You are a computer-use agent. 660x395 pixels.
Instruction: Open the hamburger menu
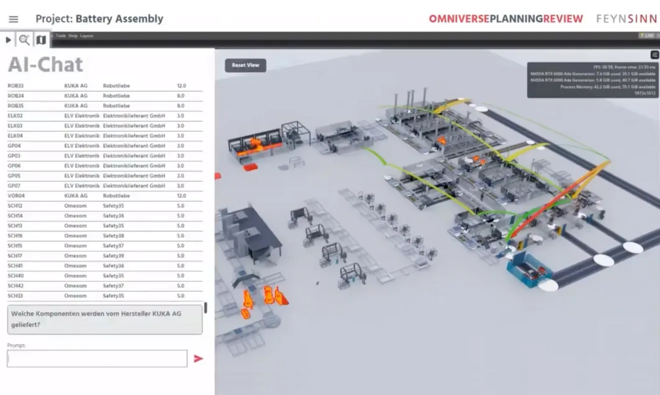click(x=13, y=19)
